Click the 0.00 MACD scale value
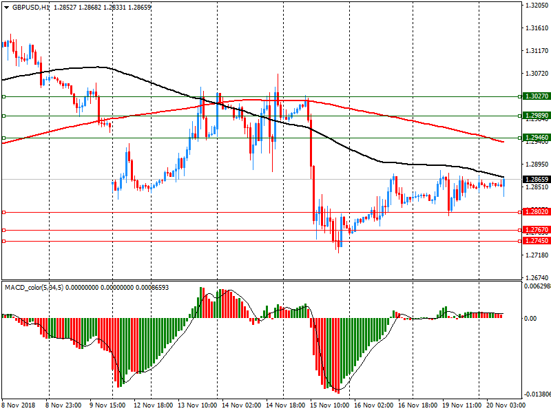This screenshot has width=551, height=413. pos(530,319)
